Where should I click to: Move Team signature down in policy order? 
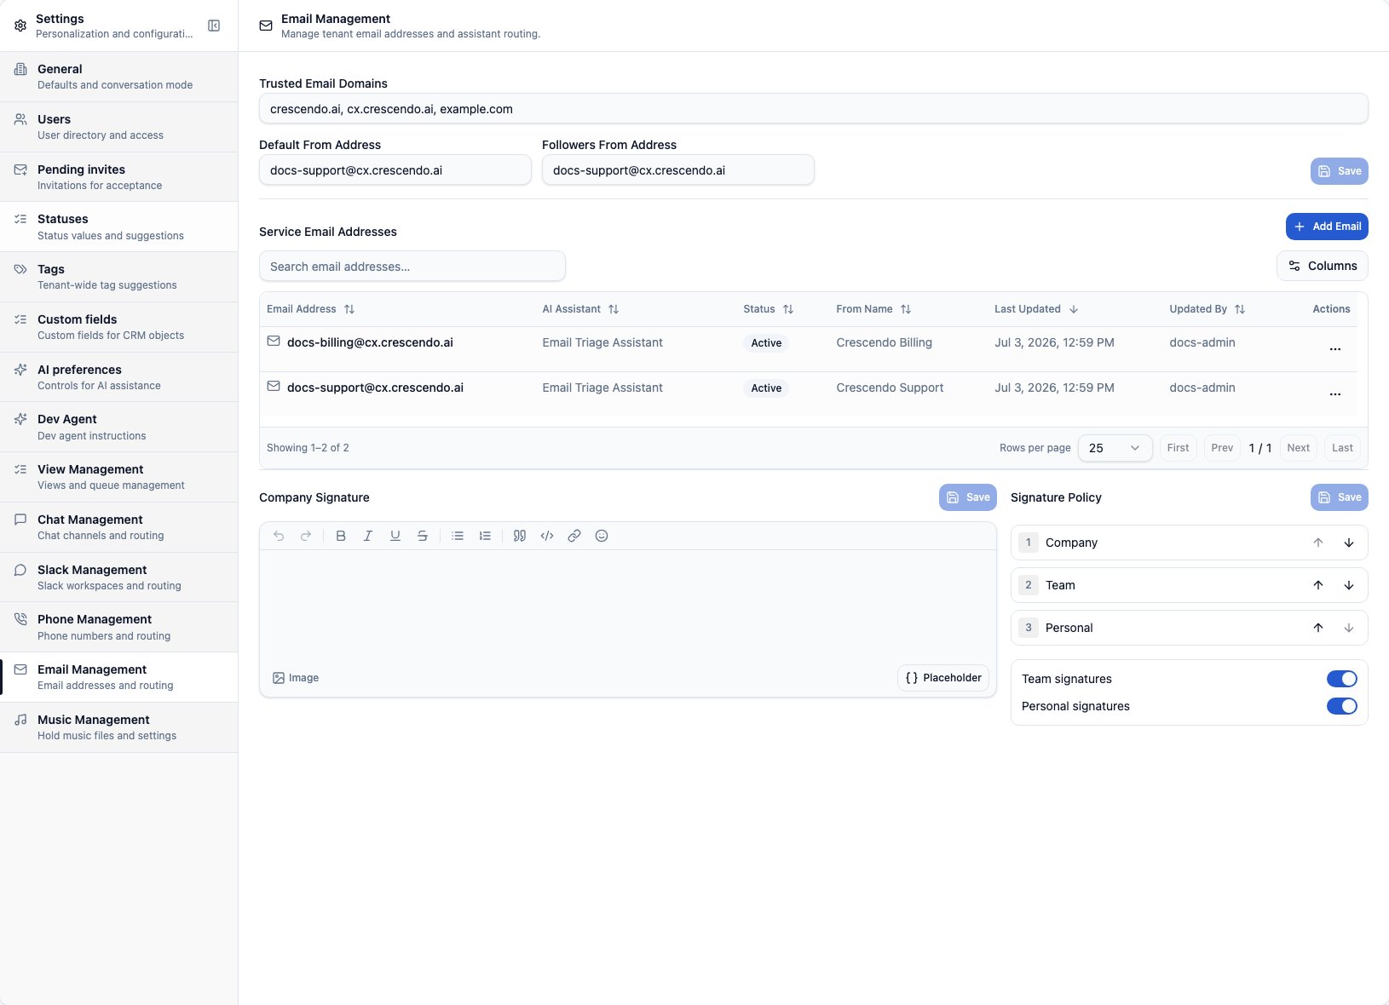tap(1349, 585)
